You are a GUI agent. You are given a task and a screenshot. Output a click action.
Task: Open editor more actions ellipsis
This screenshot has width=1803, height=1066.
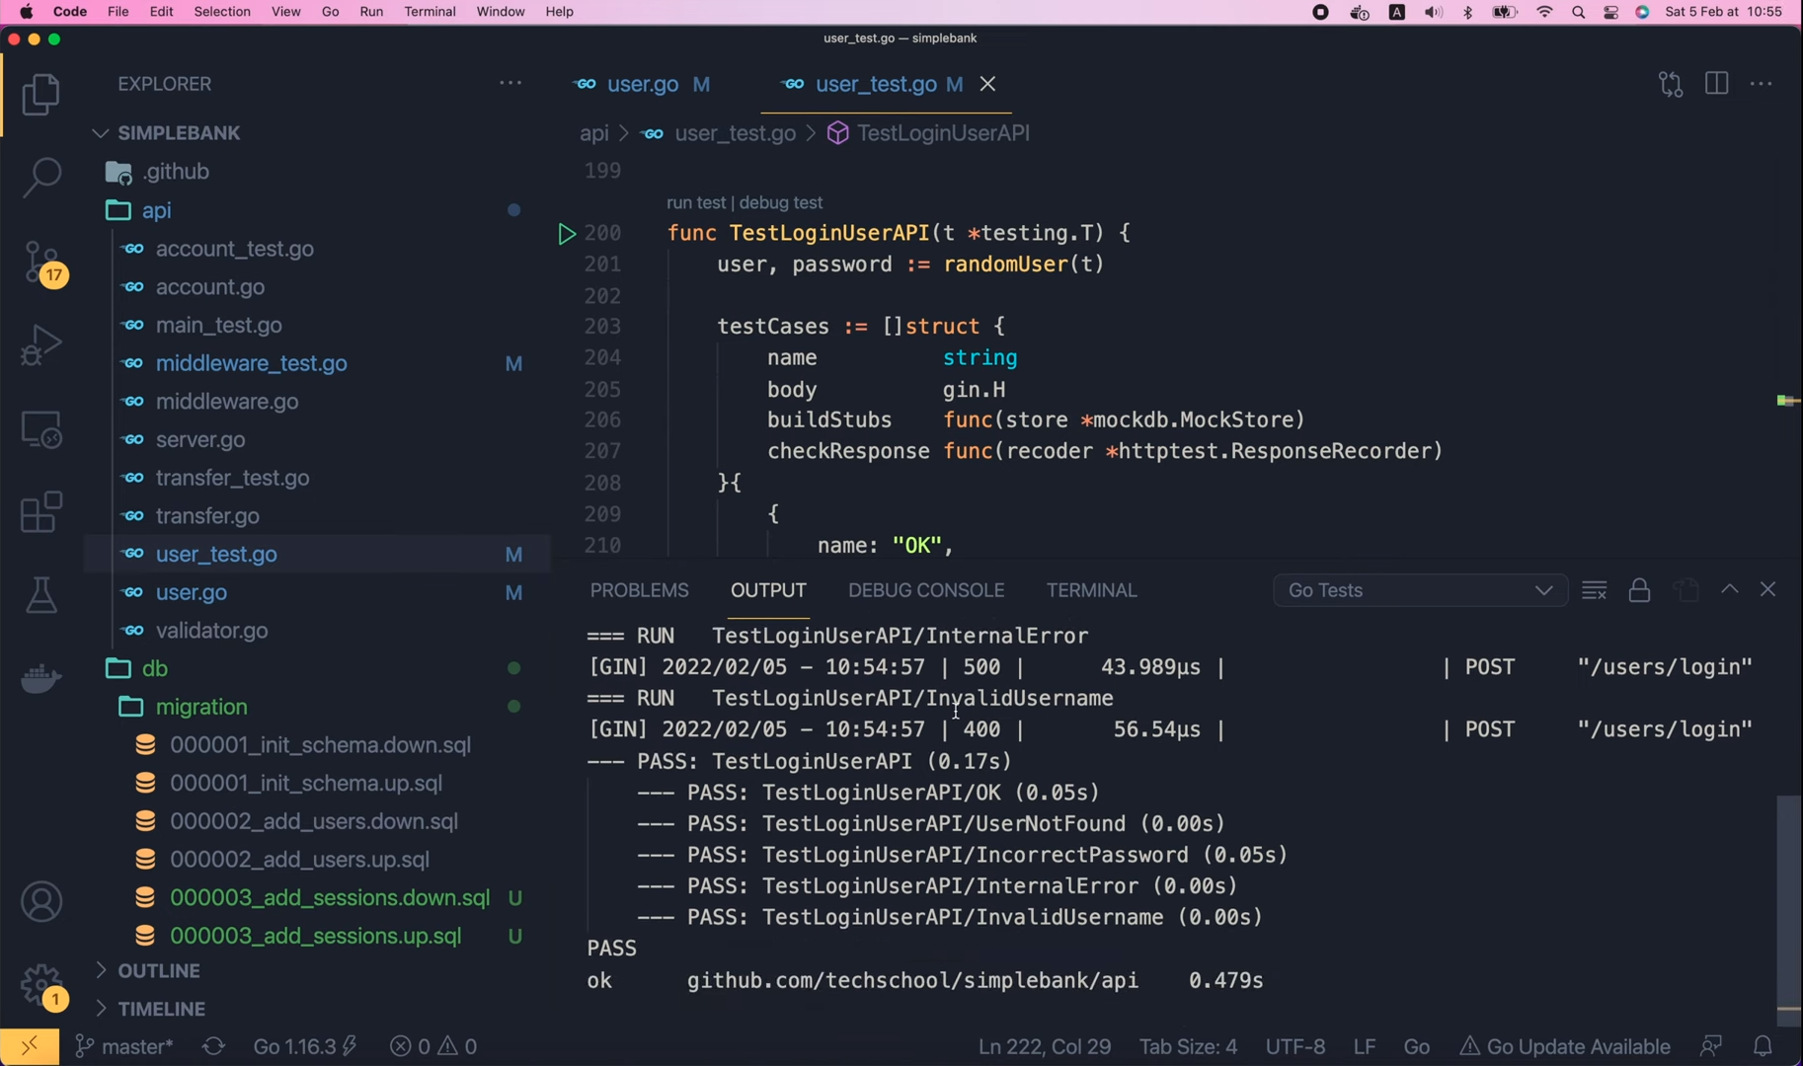(1762, 84)
